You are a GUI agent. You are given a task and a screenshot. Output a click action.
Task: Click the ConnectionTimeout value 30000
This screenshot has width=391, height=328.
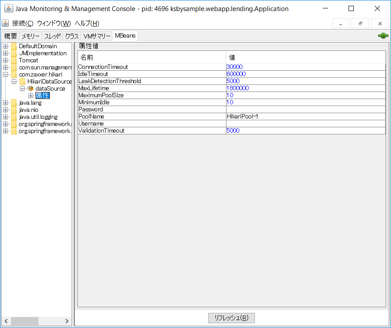click(234, 67)
